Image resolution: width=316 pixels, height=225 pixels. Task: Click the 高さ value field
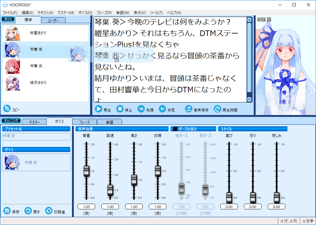(x=134, y=207)
